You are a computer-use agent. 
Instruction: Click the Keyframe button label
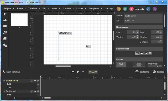tap(144, 72)
